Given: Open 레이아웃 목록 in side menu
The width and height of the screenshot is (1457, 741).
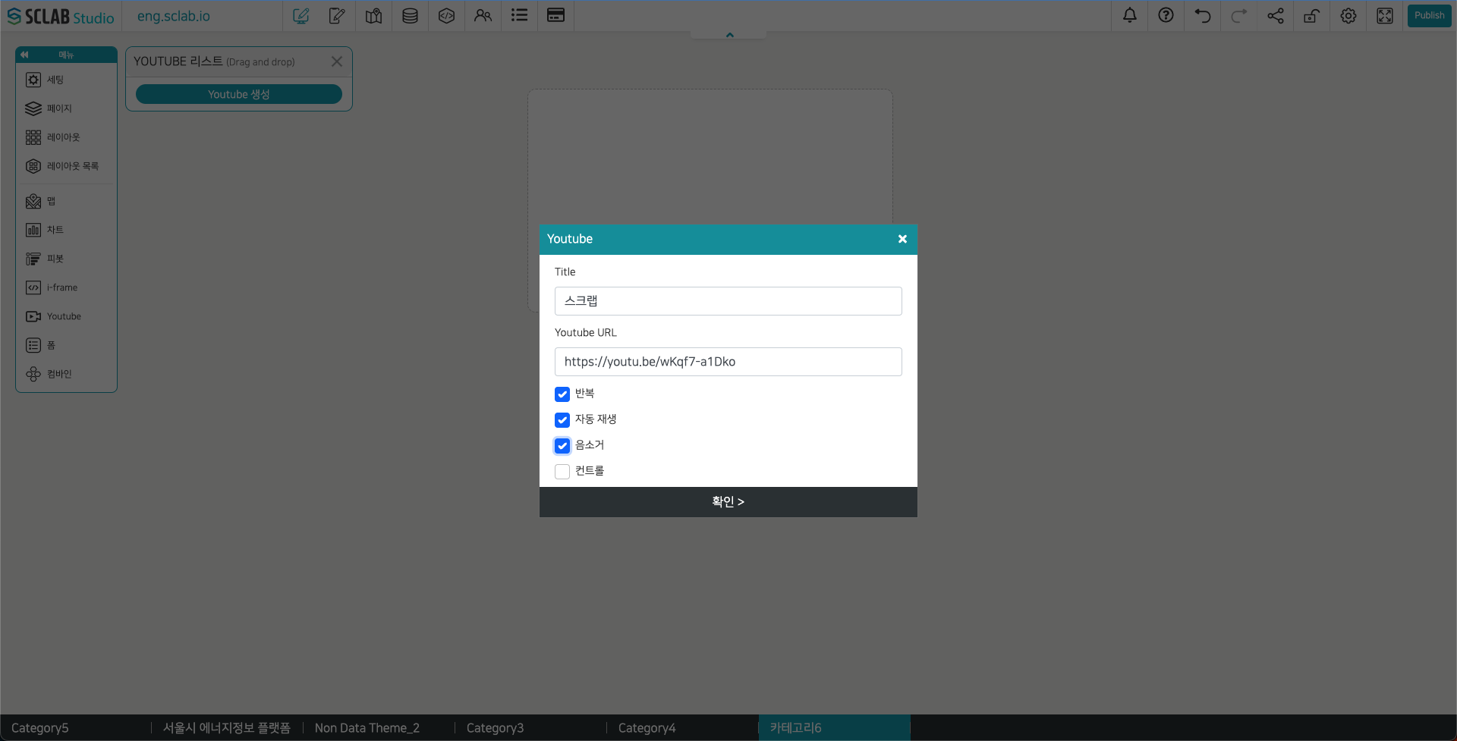Looking at the screenshot, I should pyautogui.click(x=66, y=166).
